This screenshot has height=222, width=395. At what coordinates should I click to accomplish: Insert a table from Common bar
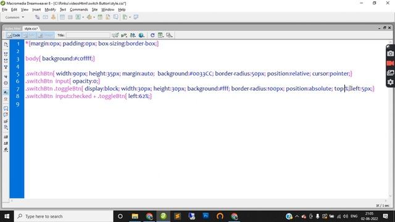coord(62,17)
